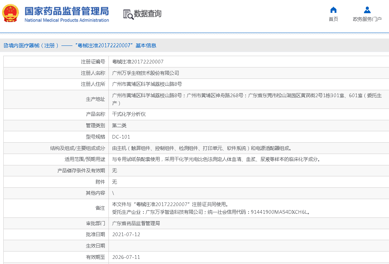Image resolution: width=389 pixels, height=264 pixels.
Task: Select approval date 2021-07-12
Action: click(126, 234)
